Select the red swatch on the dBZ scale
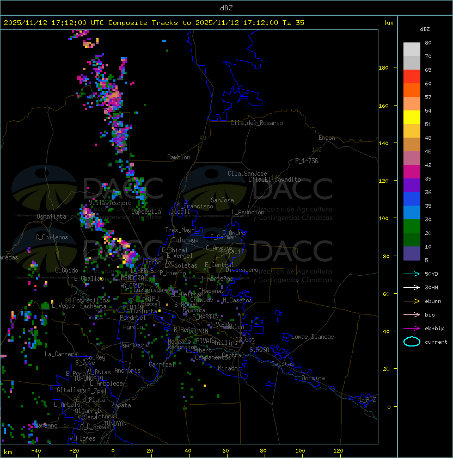 412,77
